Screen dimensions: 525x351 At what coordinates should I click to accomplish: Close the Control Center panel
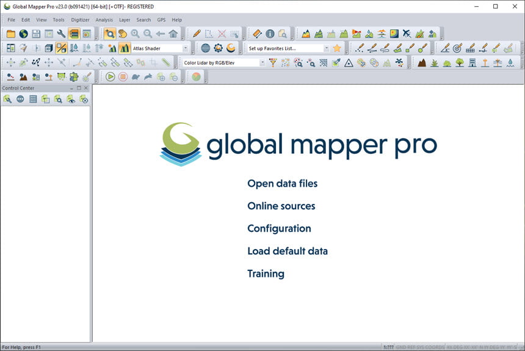point(86,88)
